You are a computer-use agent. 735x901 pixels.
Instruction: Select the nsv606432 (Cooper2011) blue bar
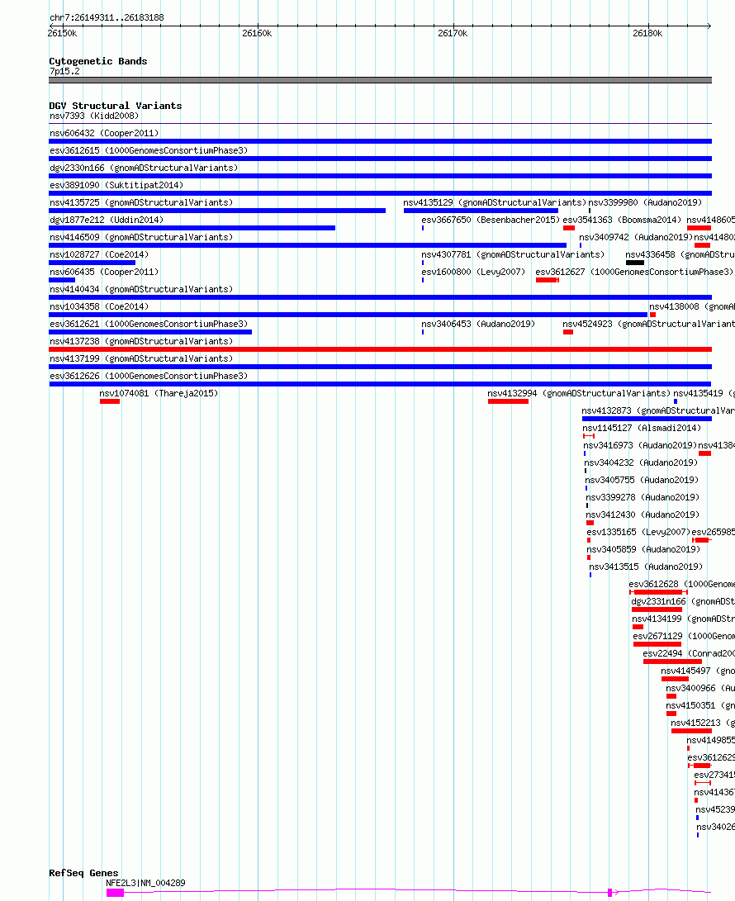(381, 141)
